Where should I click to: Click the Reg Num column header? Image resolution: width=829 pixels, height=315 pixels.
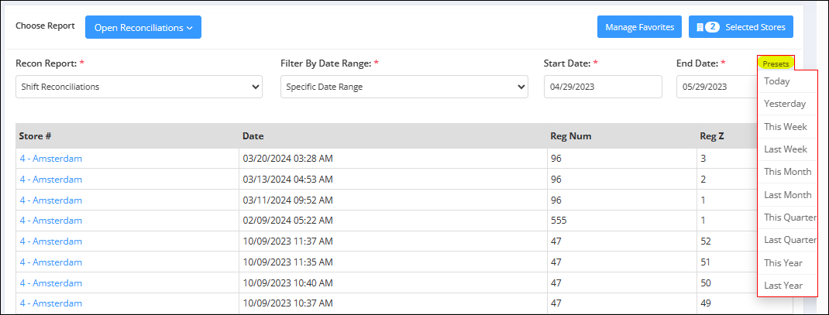[570, 136]
